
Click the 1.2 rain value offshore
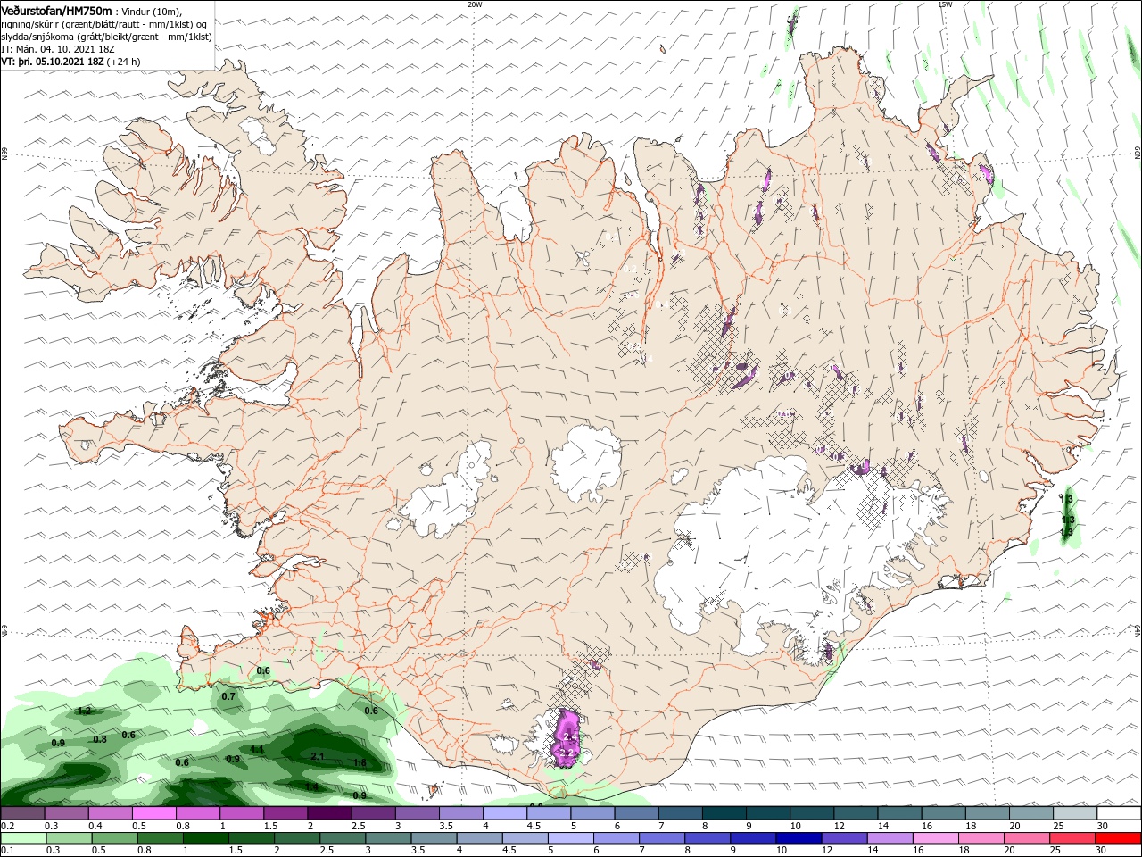click(x=85, y=711)
